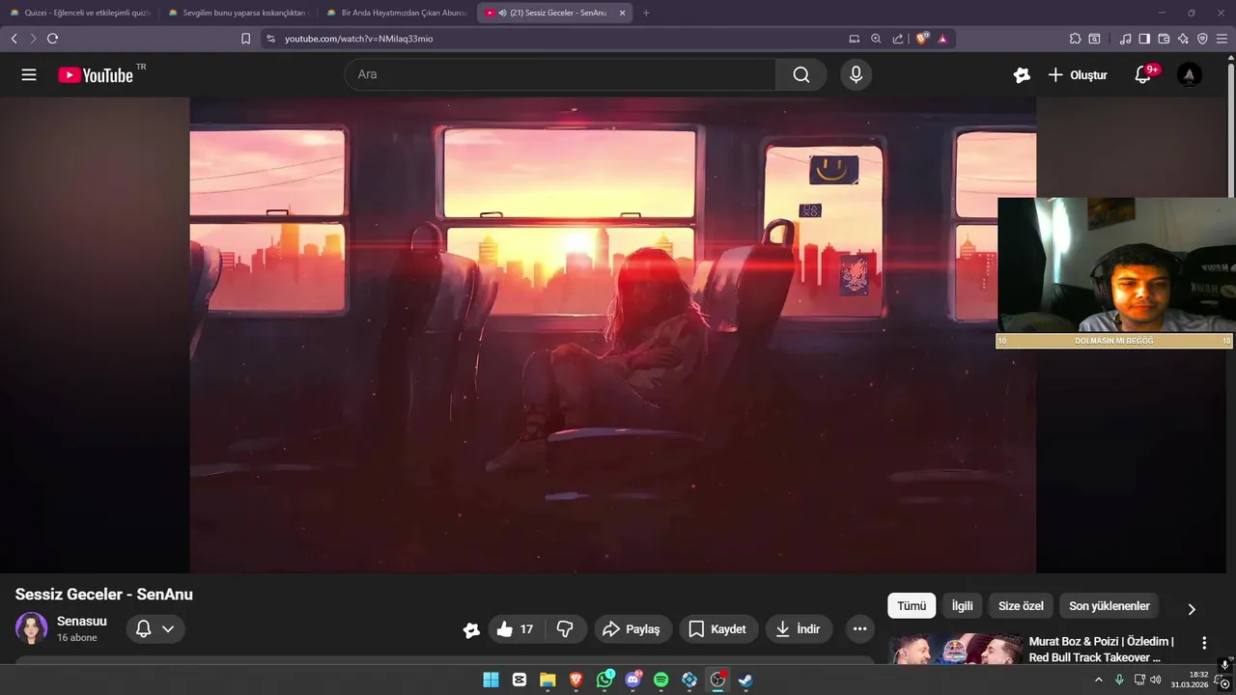Reload the page in the browser
The height and width of the screenshot is (695, 1236).
[x=52, y=39]
